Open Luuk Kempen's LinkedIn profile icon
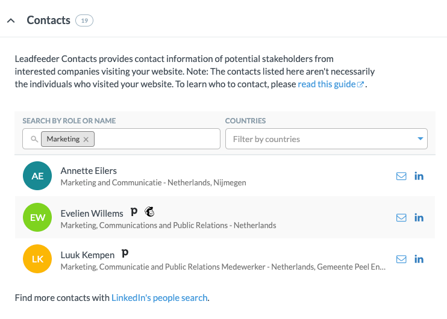 point(419,259)
